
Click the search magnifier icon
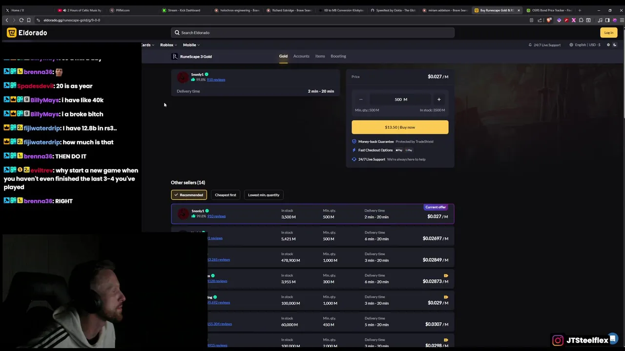[x=177, y=33]
